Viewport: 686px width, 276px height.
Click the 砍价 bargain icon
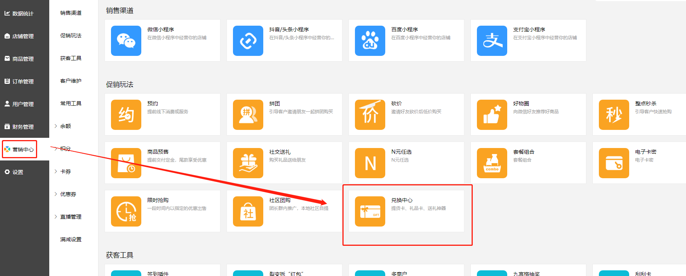[x=370, y=115]
